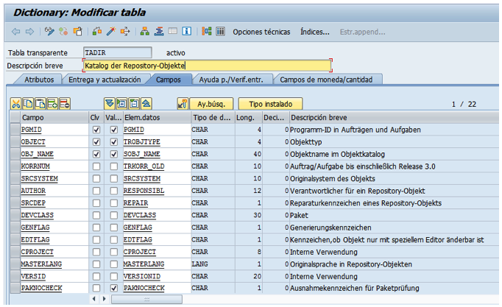This screenshot has height=307, width=502.
Task: Click the Descripción breve input field
Action: coord(207,66)
